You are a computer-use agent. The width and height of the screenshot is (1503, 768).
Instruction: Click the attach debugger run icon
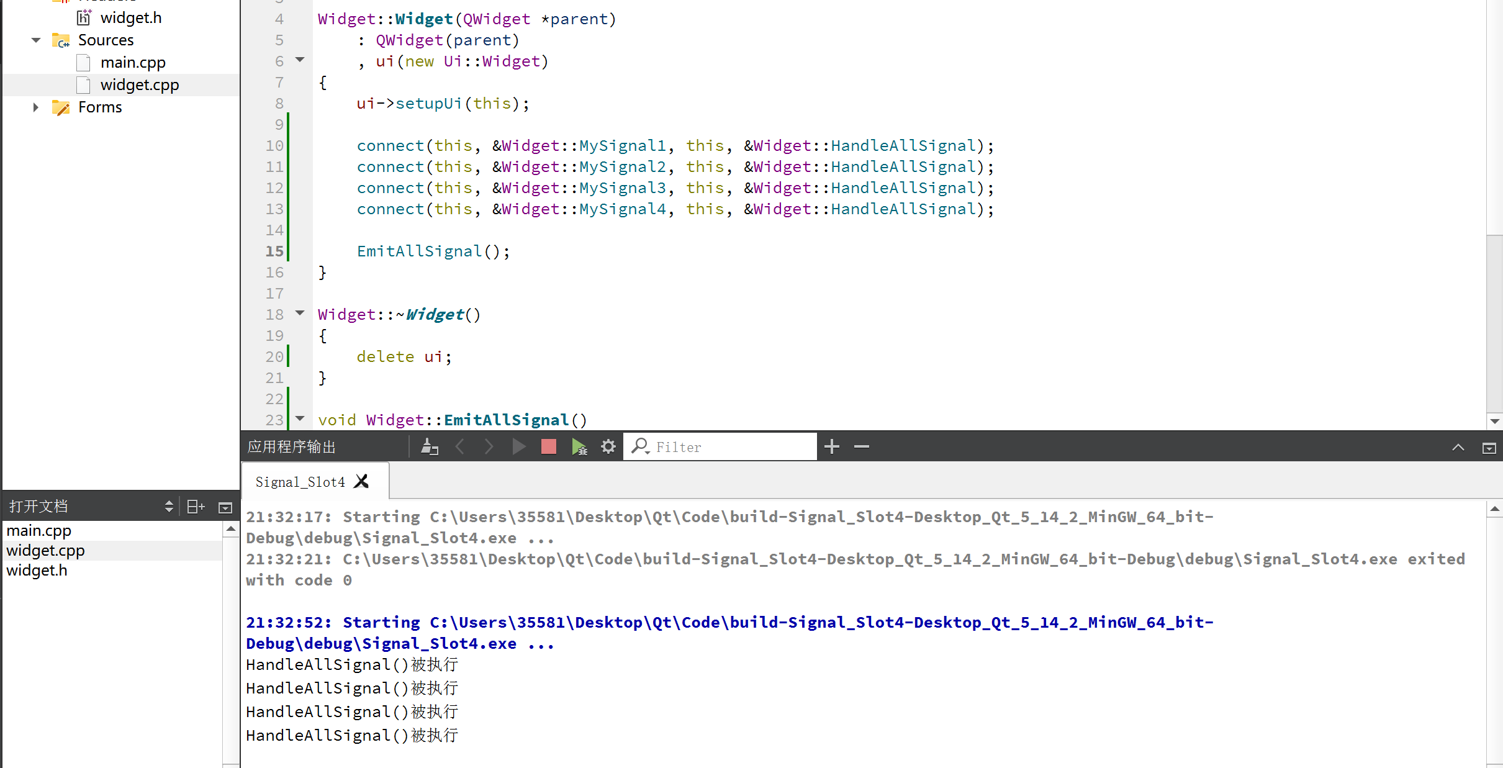579,446
